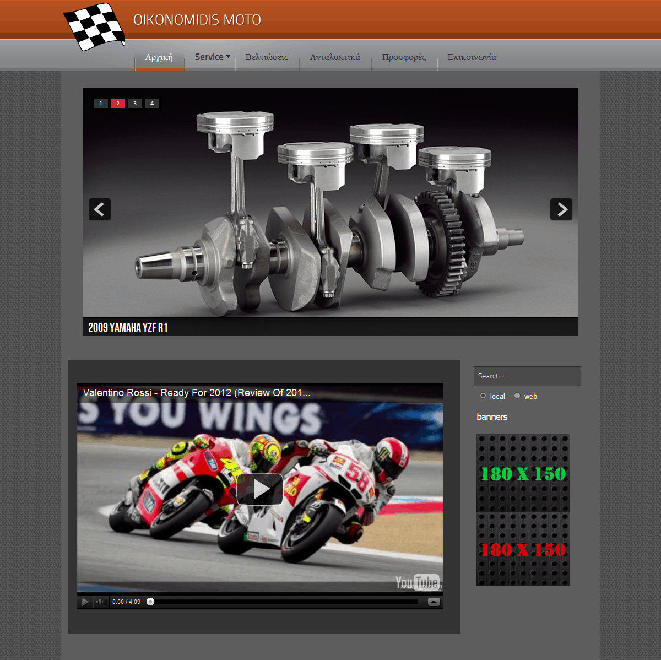Jump to slide 1 in slideshow
The width and height of the screenshot is (661, 660).
click(101, 103)
